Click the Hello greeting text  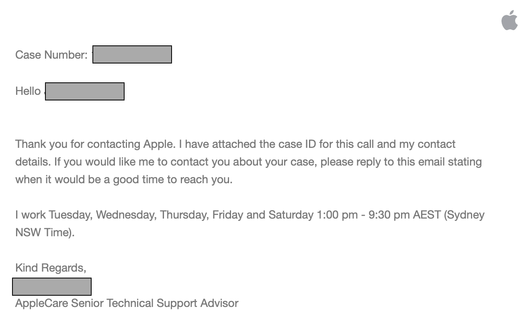[28, 91]
